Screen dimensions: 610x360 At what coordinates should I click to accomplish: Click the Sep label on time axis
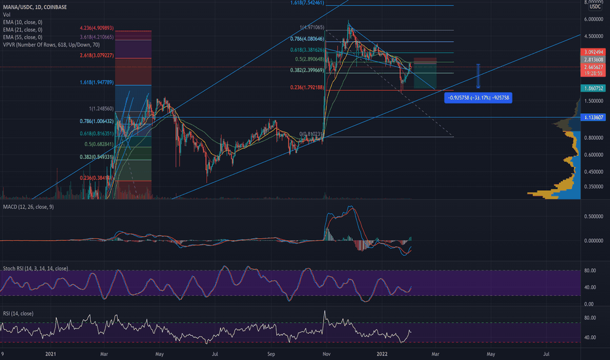[x=271, y=354]
